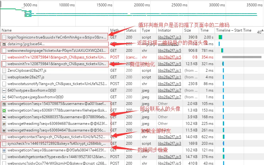Open libs28a2f7.js:5 initiator of webwxbatchgetcontact
The image size is (264, 165).
tap(169, 157)
